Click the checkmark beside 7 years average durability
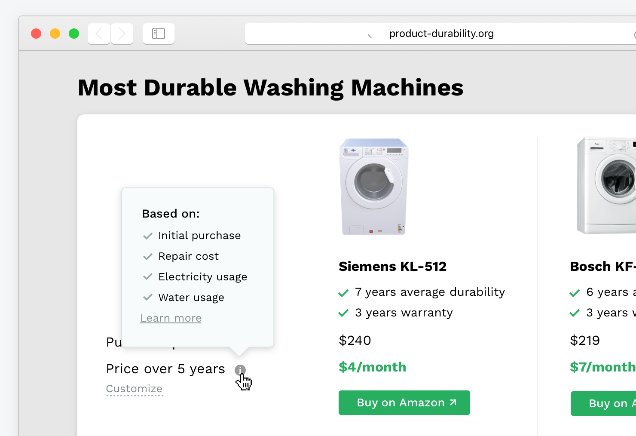The width and height of the screenshot is (636, 436). 343,292
